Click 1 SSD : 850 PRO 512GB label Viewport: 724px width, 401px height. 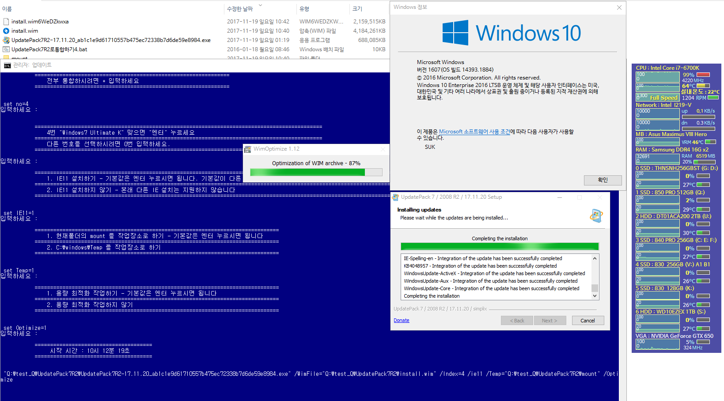670,193
